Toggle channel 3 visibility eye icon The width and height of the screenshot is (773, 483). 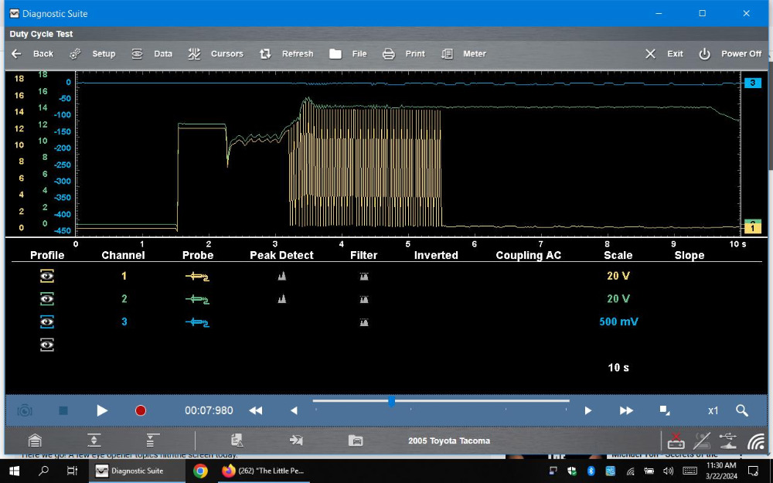pyautogui.click(x=47, y=321)
